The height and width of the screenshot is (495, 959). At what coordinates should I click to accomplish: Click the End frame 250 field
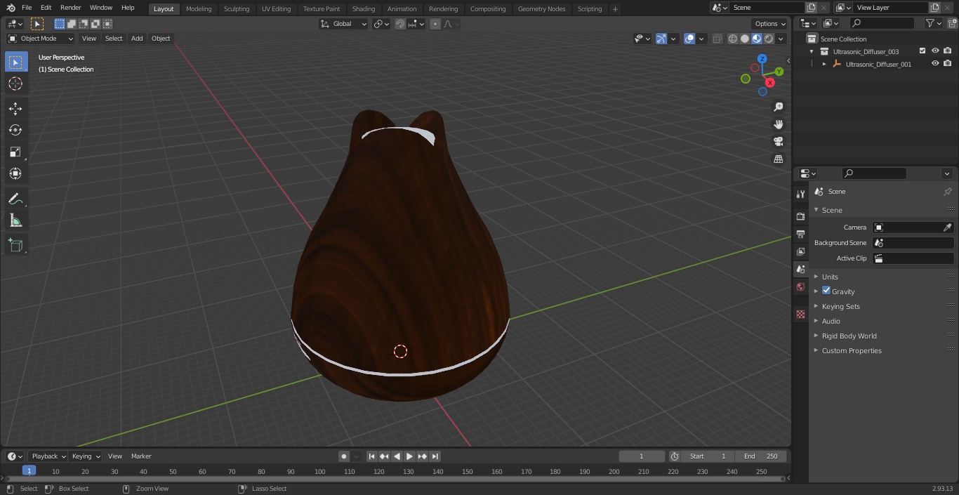(x=761, y=456)
